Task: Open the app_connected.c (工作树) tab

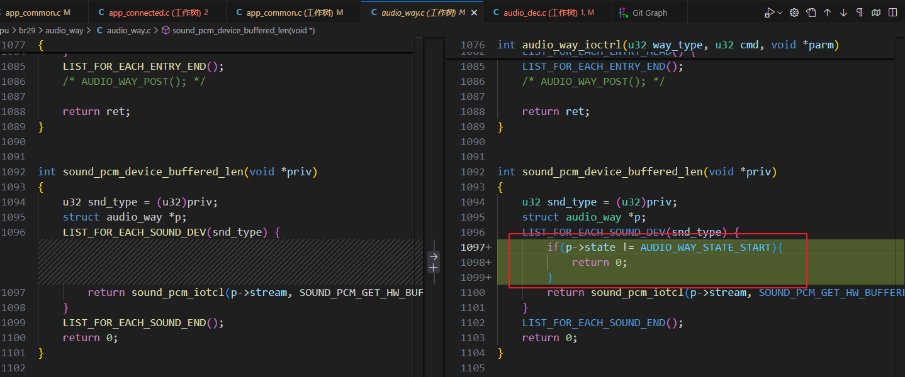Action: [x=157, y=13]
